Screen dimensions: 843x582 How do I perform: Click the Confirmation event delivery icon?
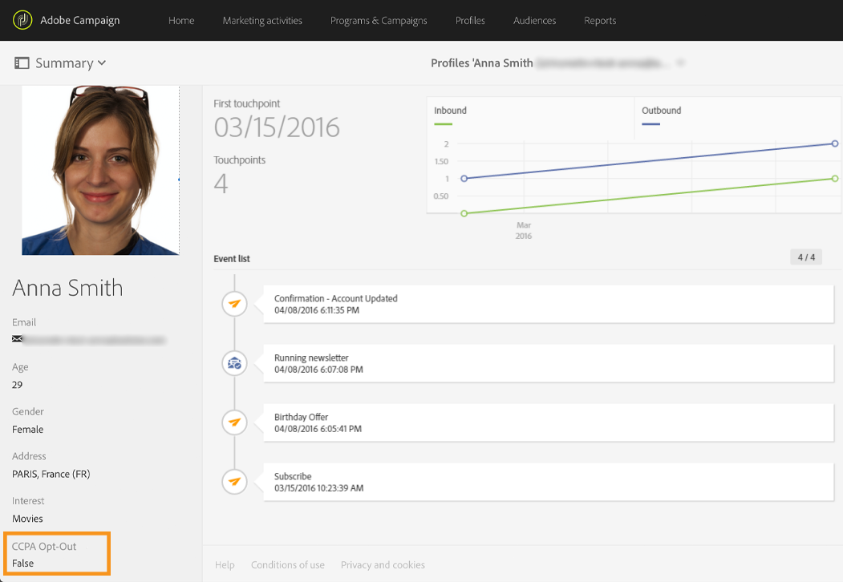(x=234, y=304)
